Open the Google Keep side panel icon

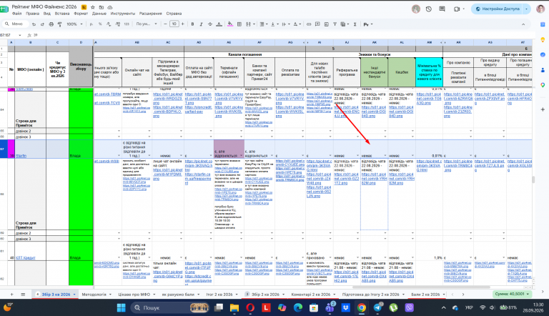[543, 39]
